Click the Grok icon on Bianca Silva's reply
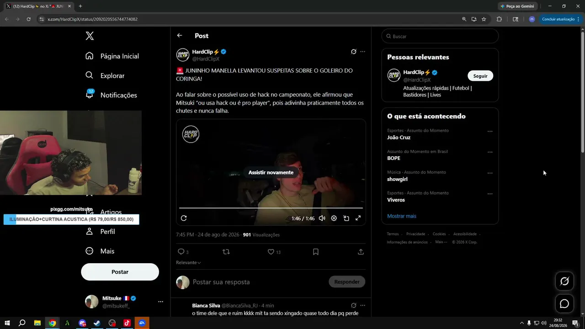This screenshot has height=329, width=585. pyautogui.click(x=353, y=305)
